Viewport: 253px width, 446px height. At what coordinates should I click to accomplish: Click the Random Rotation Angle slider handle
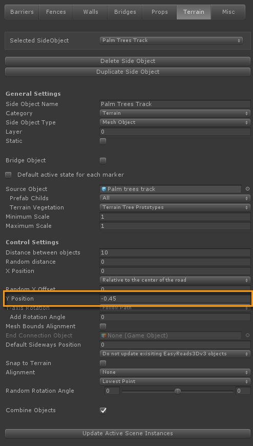[178, 391]
